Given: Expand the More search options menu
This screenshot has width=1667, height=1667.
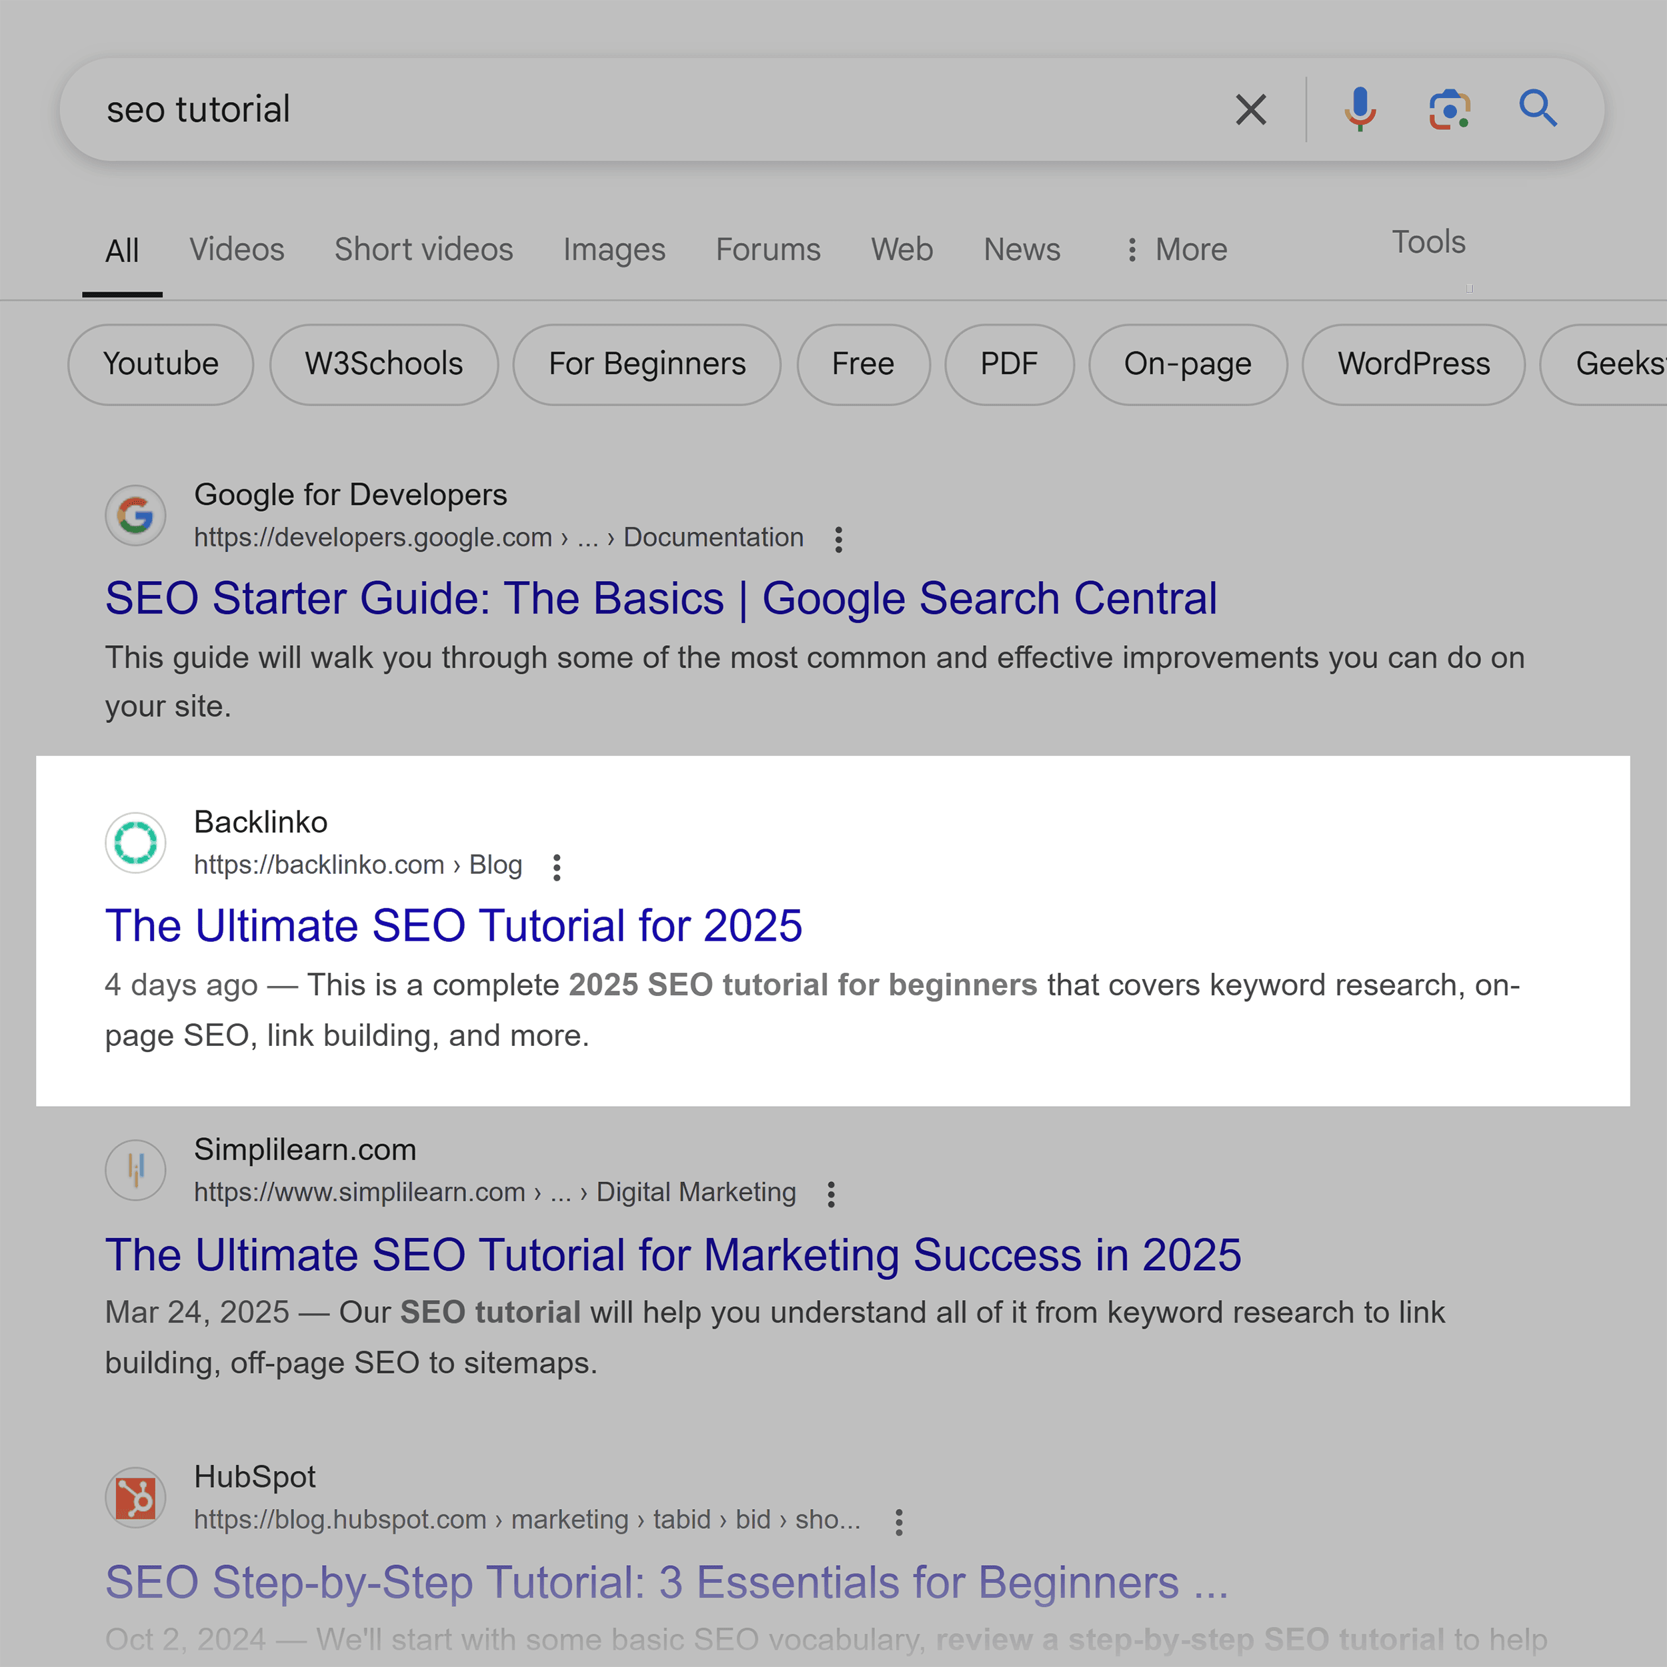Looking at the screenshot, I should (x=1177, y=249).
